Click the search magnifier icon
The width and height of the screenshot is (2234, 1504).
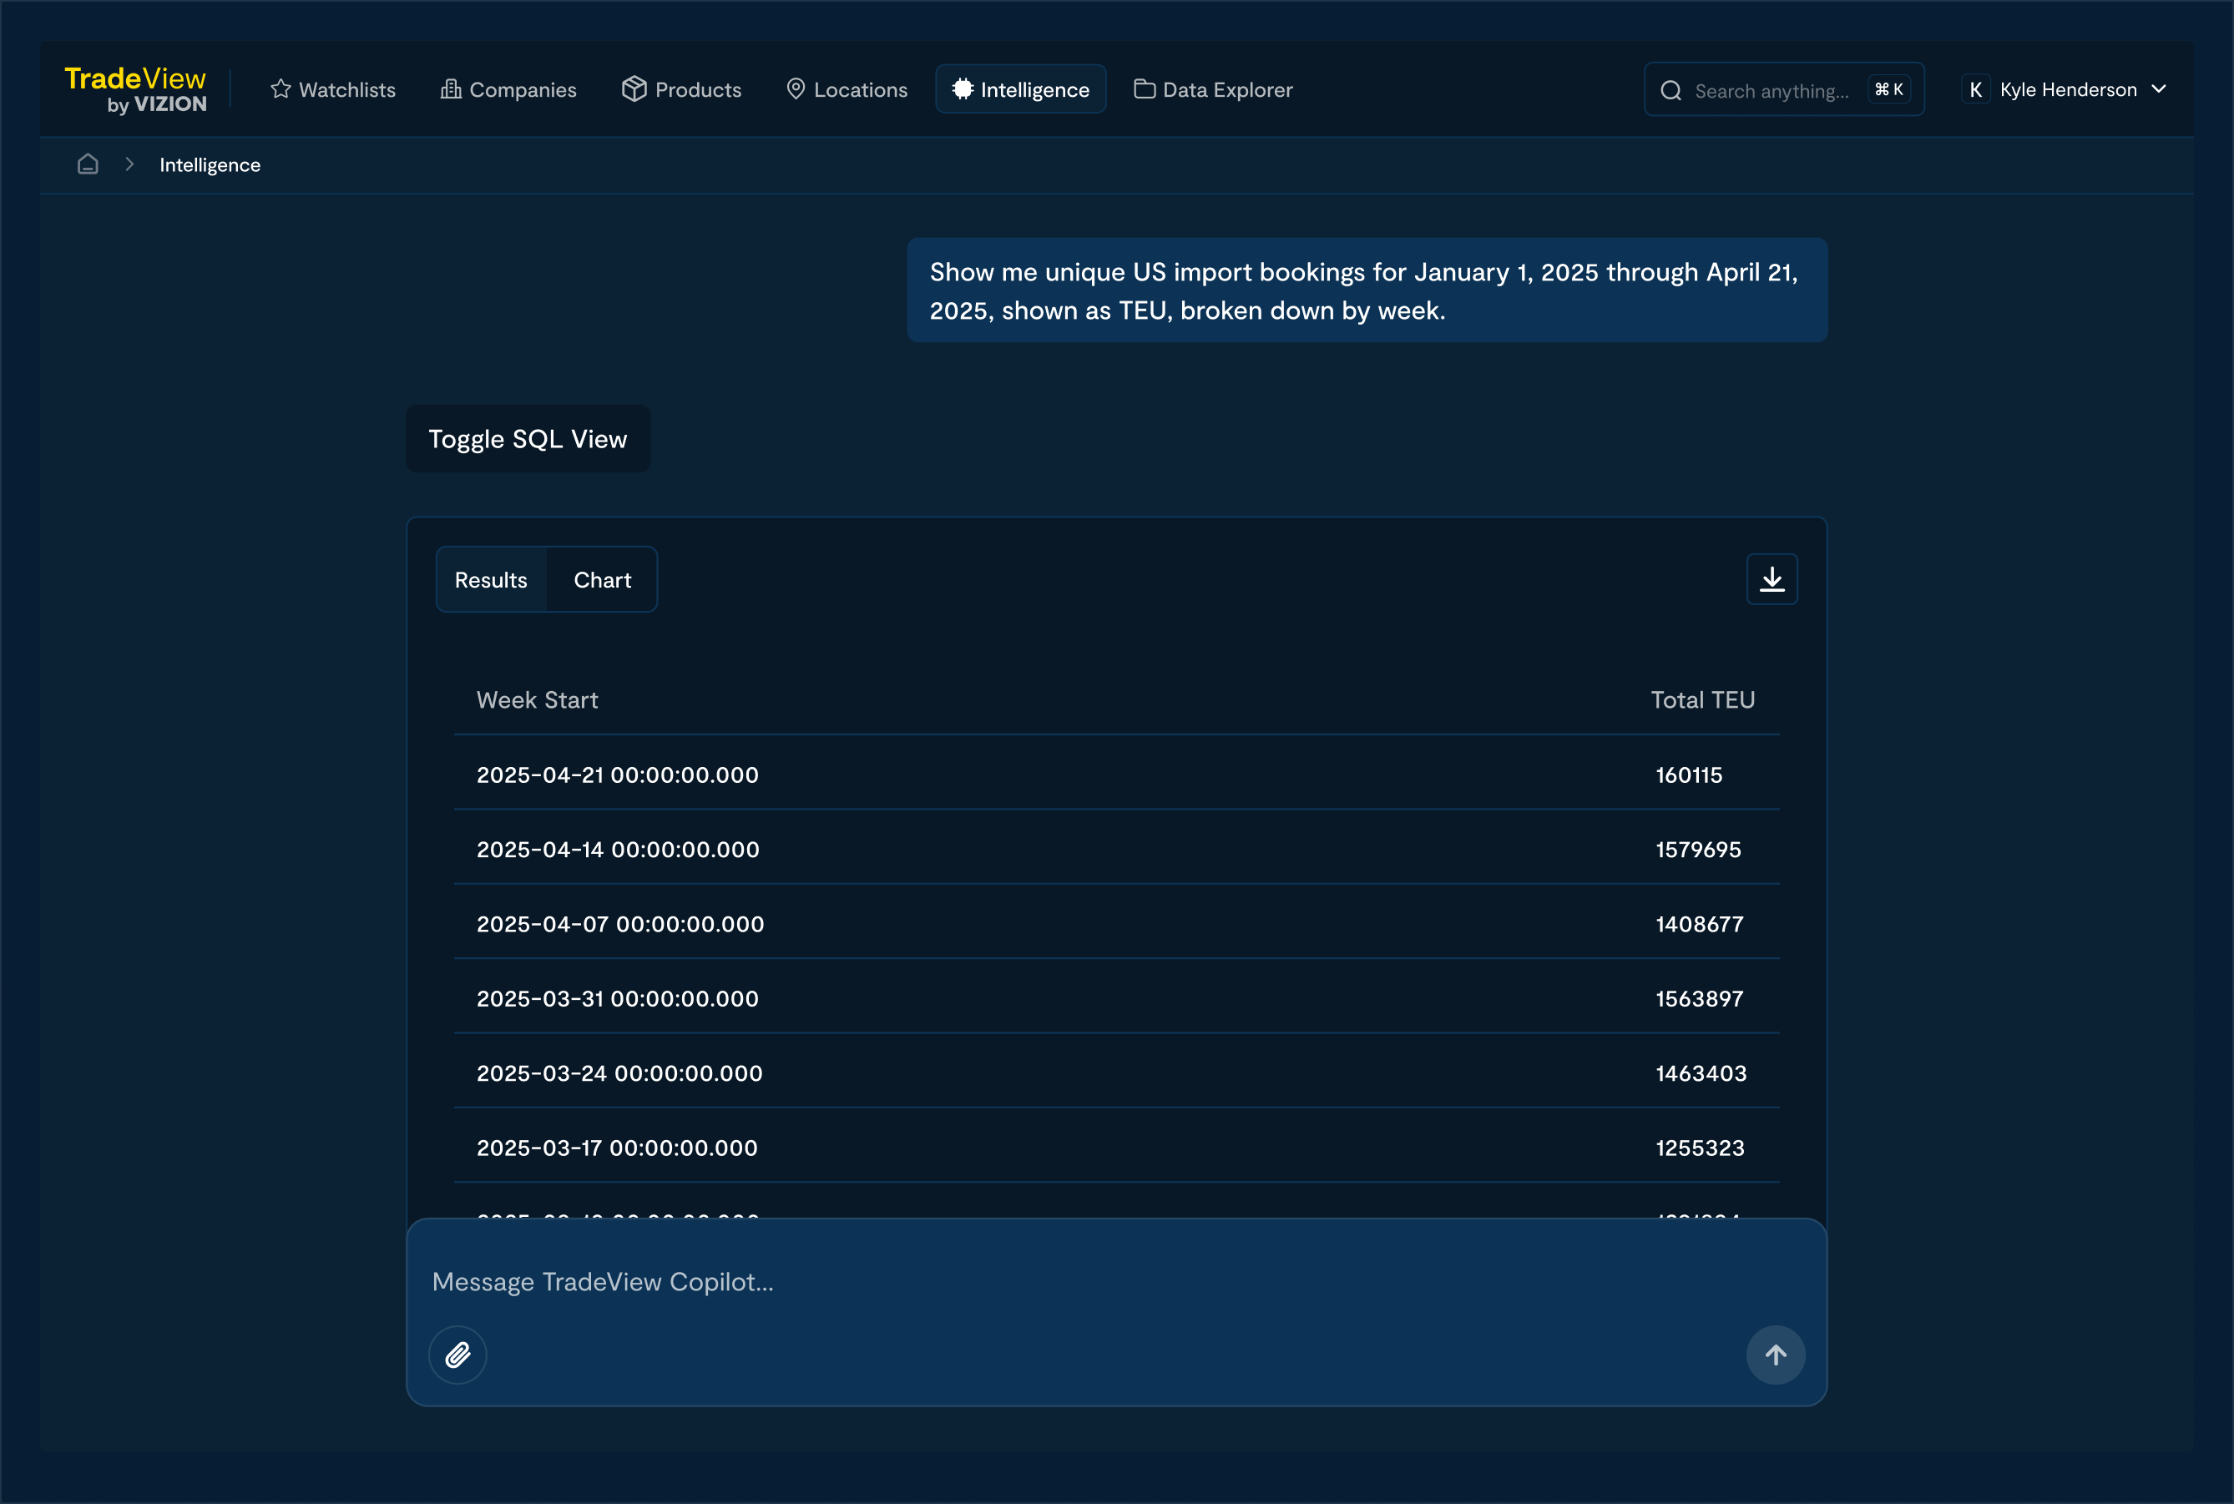coord(1670,90)
